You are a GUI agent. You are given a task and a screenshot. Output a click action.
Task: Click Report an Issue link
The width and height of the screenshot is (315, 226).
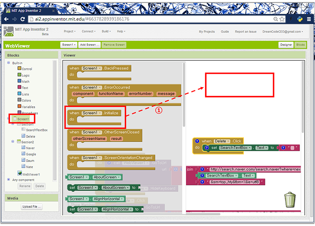(x=246, y=31)
